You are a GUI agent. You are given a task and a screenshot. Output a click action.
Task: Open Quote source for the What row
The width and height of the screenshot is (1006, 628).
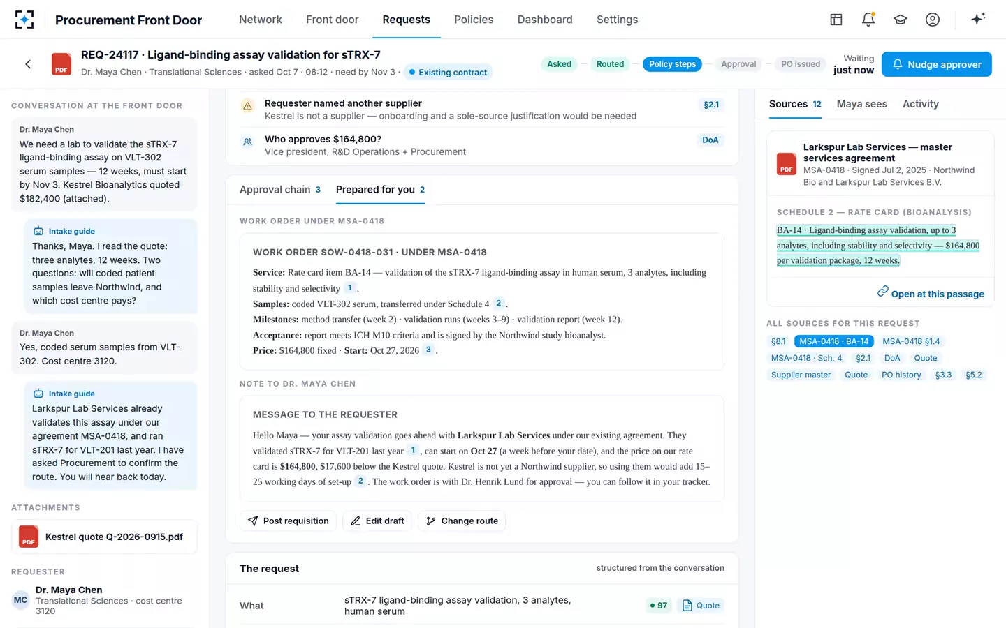[701, 606]
